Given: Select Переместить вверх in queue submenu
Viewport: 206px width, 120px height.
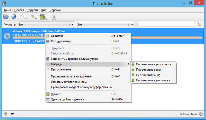Looking at the screenshot, I should point(153,70).
